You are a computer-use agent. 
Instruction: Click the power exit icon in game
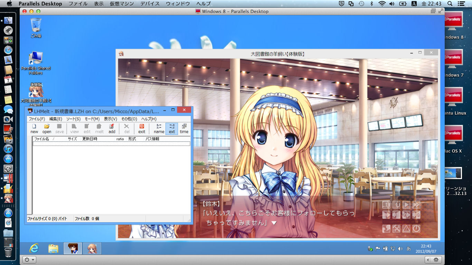(416, 228)
